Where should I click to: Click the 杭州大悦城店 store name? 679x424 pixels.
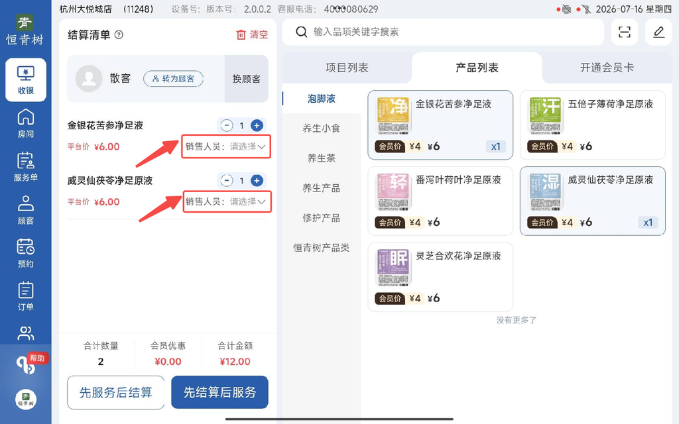click(86, 9)
